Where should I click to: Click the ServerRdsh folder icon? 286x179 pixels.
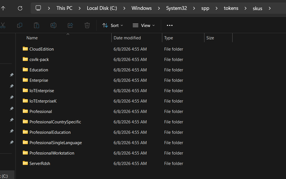point(25,163)
